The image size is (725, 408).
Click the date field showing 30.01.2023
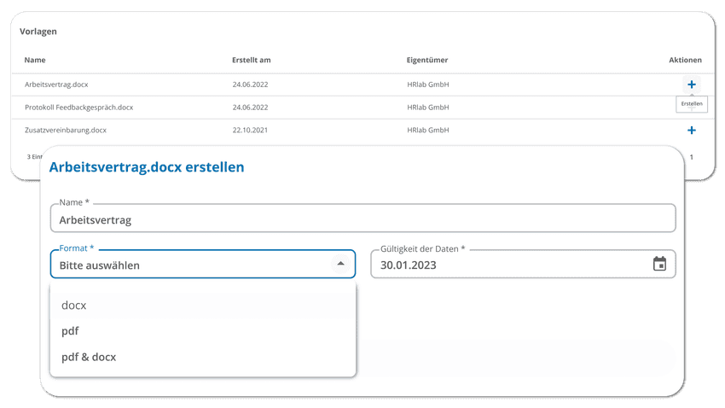pyautogui.click(x=523, y=264)
